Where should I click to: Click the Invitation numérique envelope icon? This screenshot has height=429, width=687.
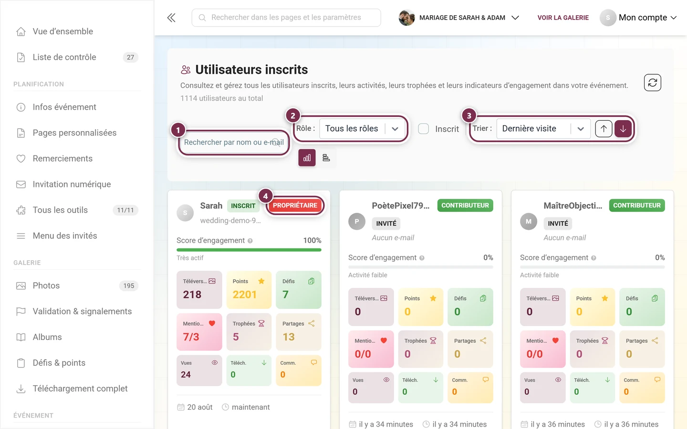(21, 184)
